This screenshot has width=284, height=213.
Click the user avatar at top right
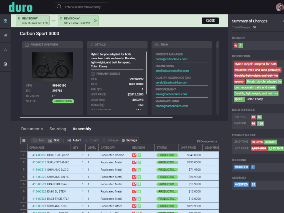point(280,7)
